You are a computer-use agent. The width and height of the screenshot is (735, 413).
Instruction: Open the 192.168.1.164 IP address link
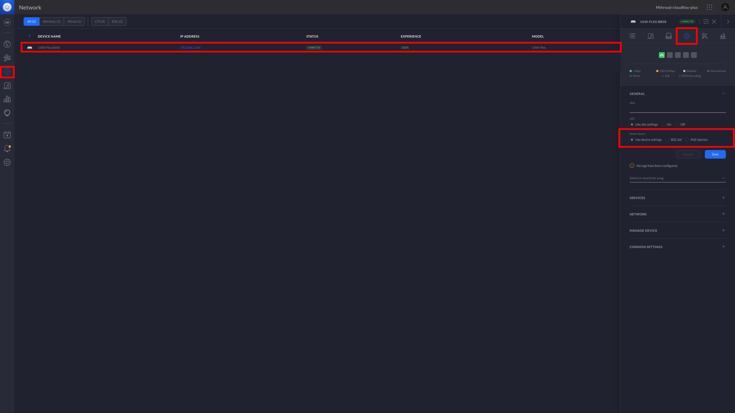pos(190,48)
